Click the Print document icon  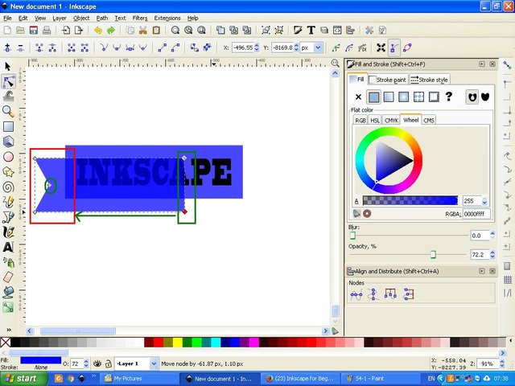(x=47, y=31)
